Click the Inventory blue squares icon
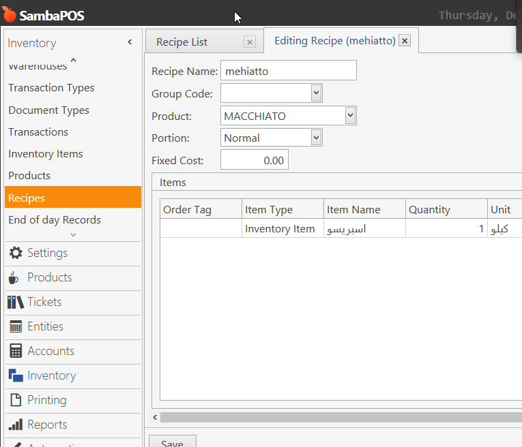This screenshot has width=522, height=447. pos(16,375)
